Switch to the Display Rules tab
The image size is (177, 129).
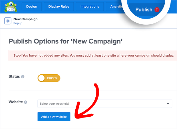(x=59, y=7)
